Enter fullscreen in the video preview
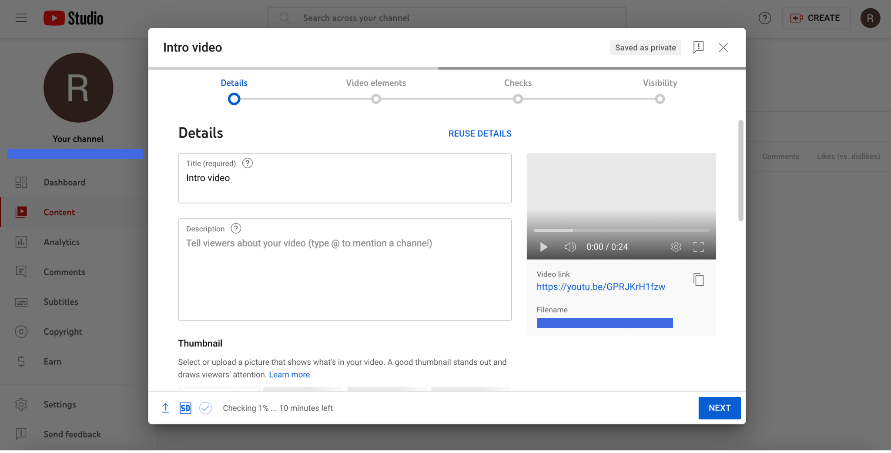Image resolution: width=891 pixels, height=453 pixels. (698, 247)
